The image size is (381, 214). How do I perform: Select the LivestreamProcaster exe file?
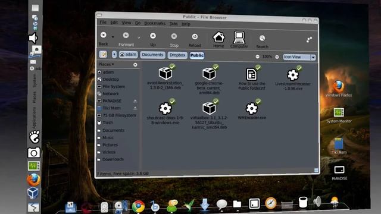pyautogui.click(x=293, y=78)
